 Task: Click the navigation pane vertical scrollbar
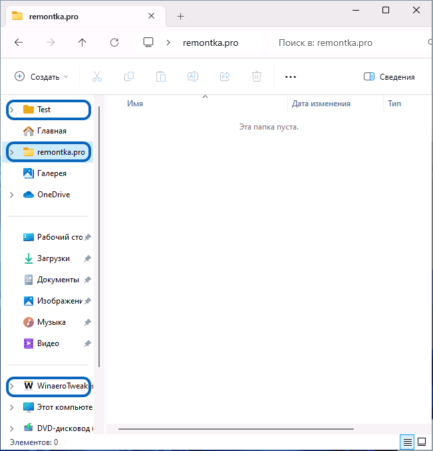99,236
